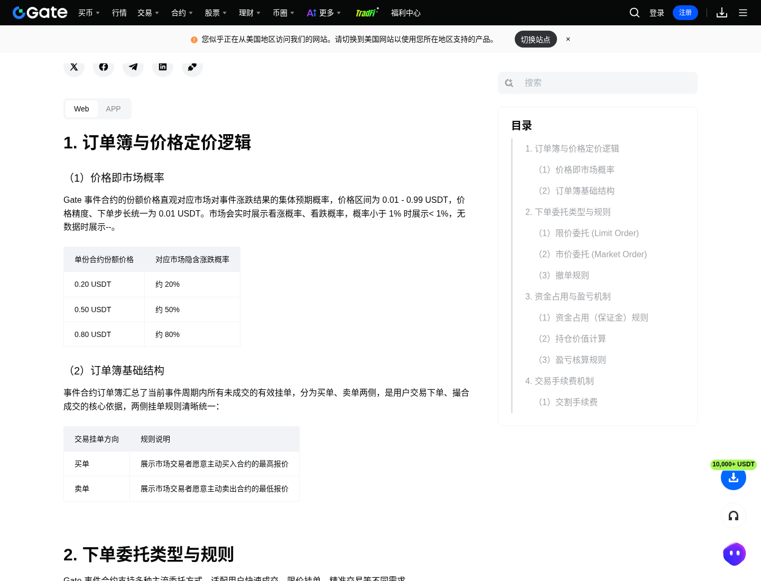This screenshot has width=761, height=581.
Task: Share article on Telegram
Action: pyautogui.click(x=133, y=67)
